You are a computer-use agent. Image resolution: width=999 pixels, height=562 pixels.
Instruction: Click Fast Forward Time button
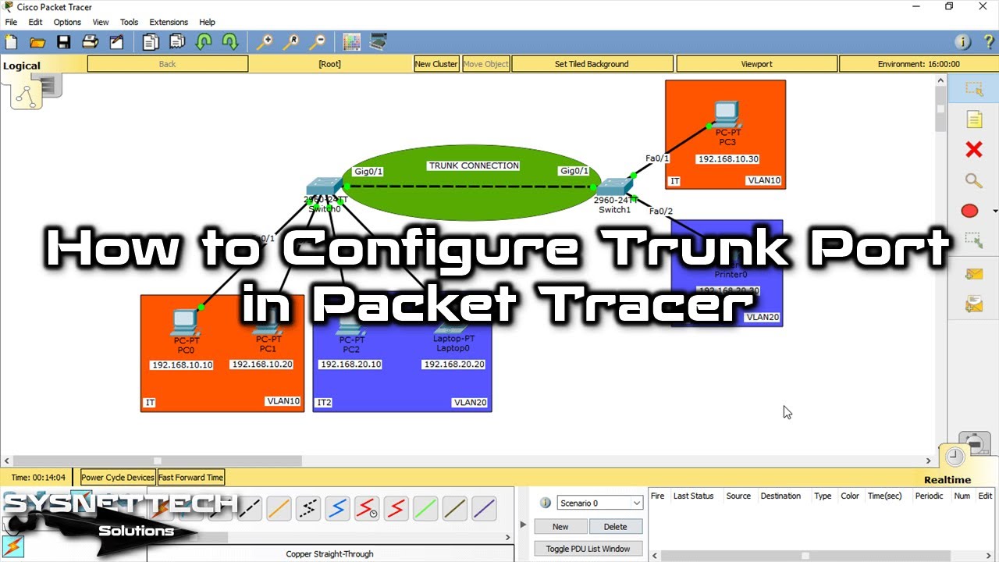191,477
